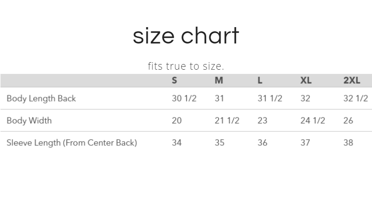The width and height of the screenshot is (372, 223).
Task: Click the Body Width row label
Action: 29,121
